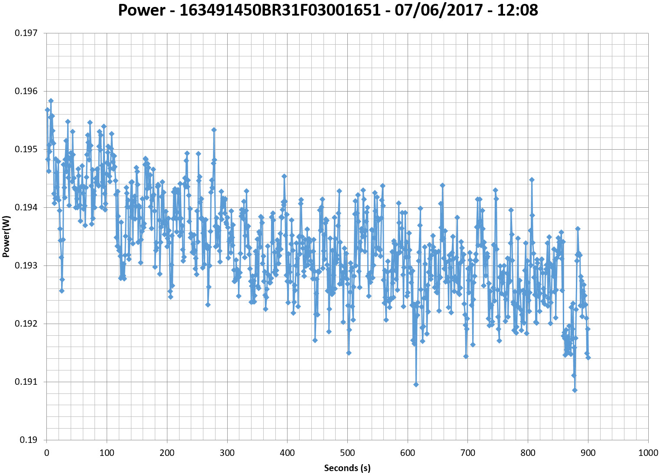Select the 500 label on horizontal axis
This screenshot has width=660, height=475.
[x=347, y=453]
